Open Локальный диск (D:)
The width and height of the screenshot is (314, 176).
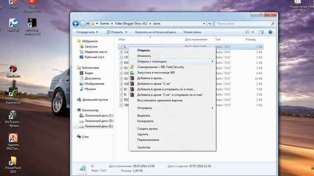point(96,121)
